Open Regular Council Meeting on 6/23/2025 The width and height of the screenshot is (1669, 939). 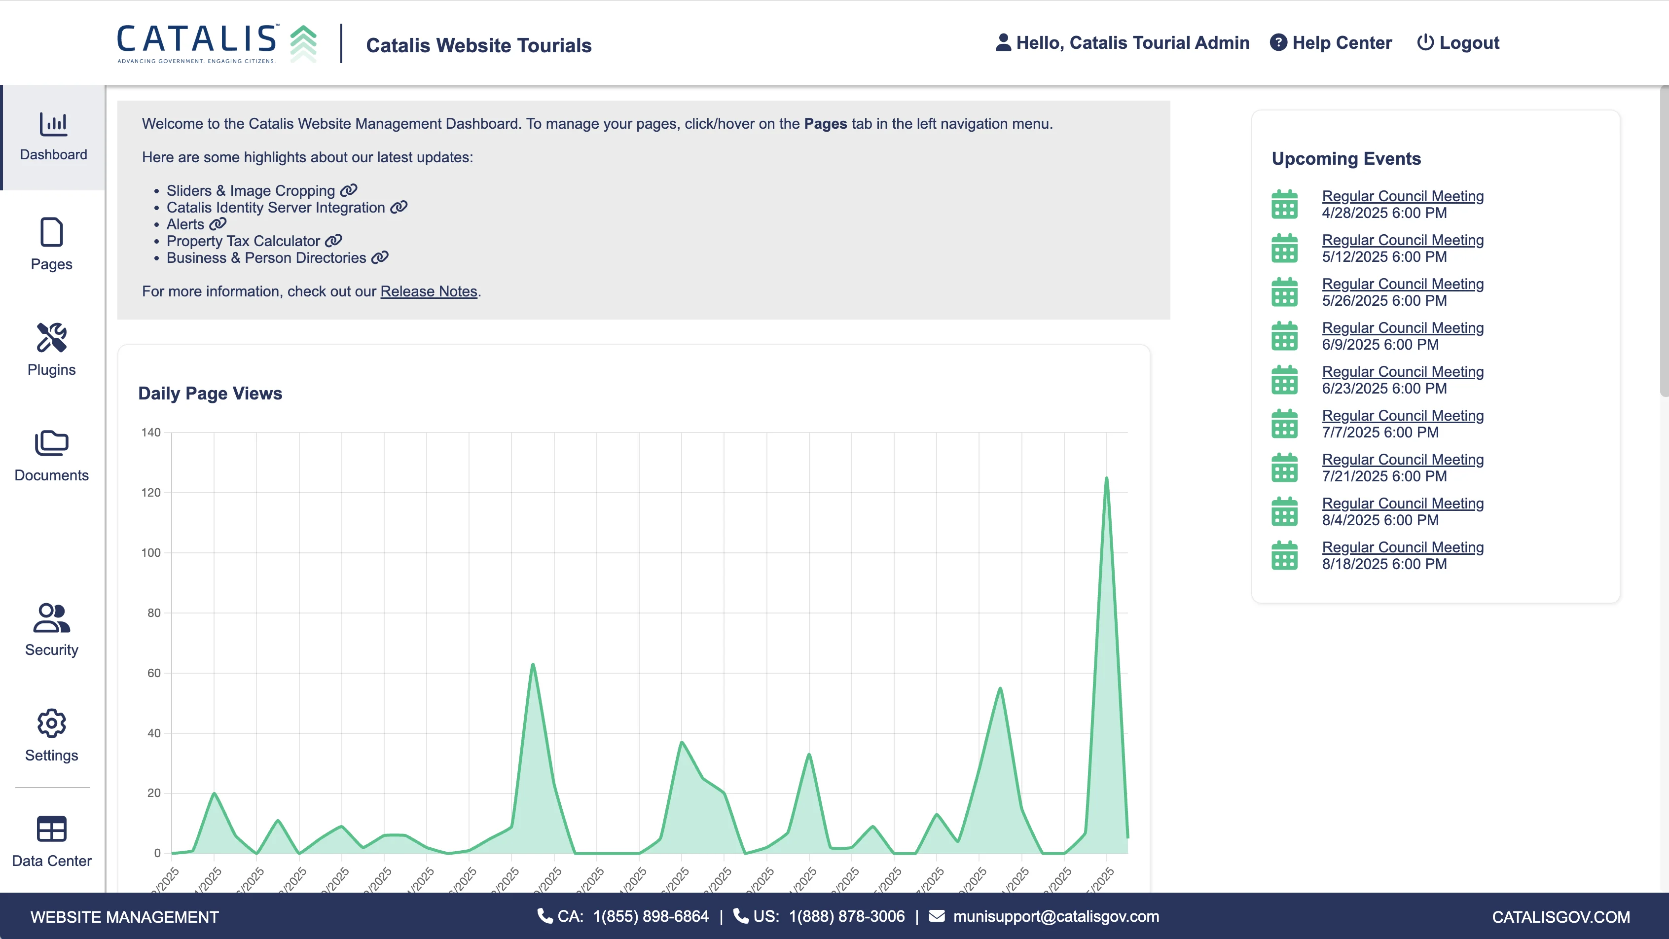[x=1403, y=371]
